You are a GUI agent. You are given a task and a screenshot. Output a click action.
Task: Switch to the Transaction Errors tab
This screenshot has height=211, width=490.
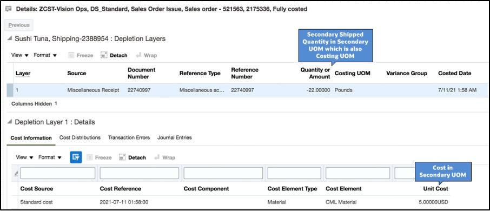pyautogui.click(x=129, y=137)
